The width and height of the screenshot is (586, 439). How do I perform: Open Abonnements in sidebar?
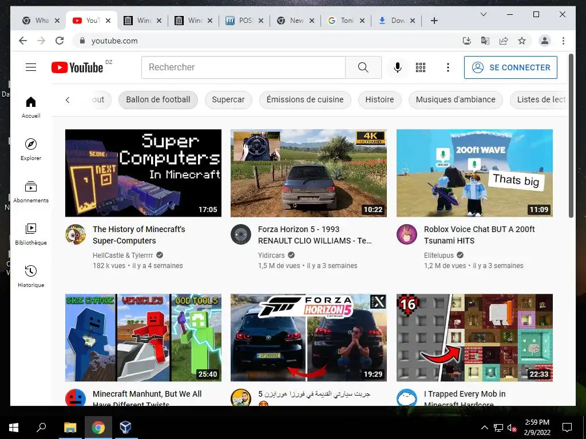31,191
